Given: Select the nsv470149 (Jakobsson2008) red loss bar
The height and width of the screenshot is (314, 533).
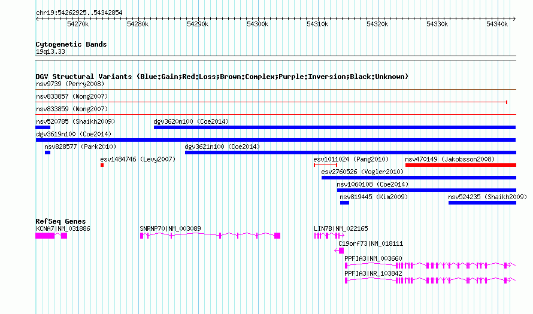Looking at the screenshot, I should [x=461, y=165].
